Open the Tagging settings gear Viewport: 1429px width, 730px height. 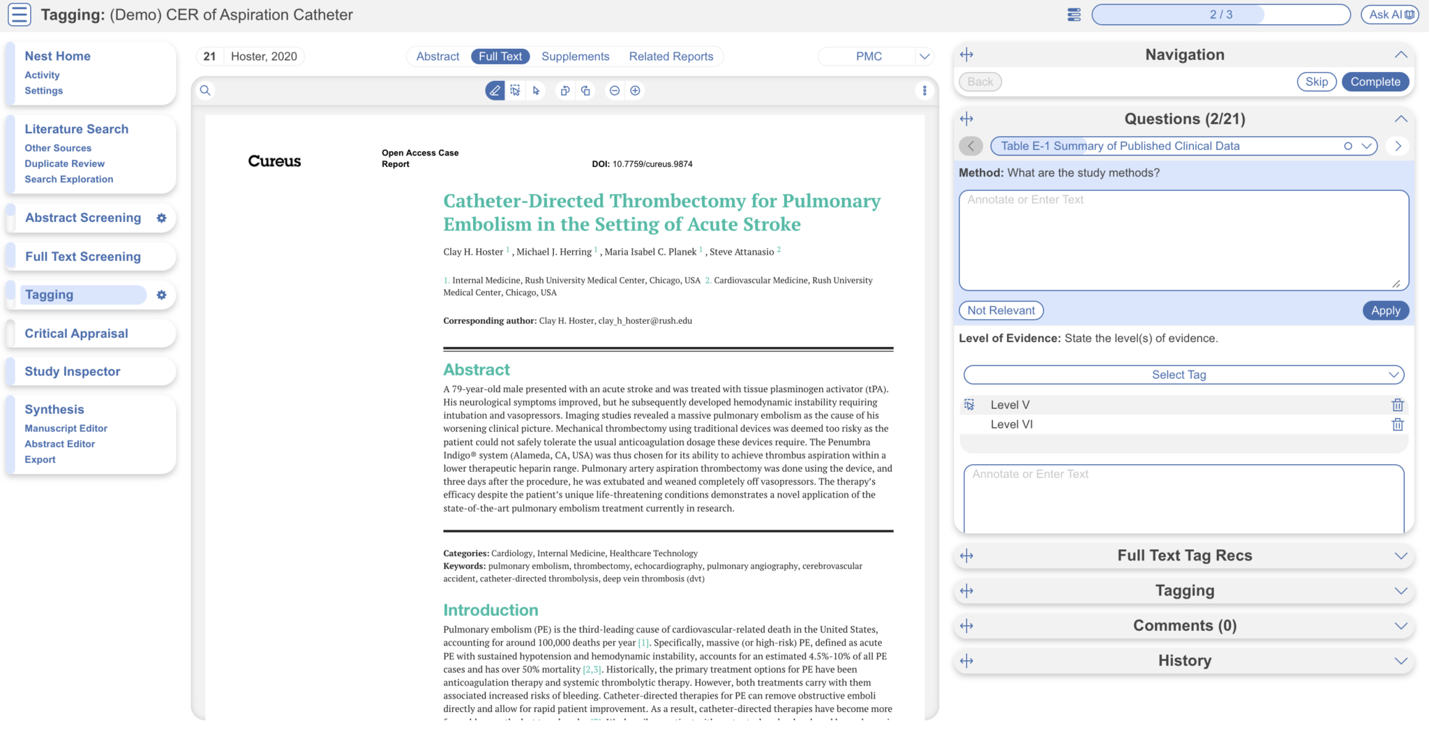point(161,295)
